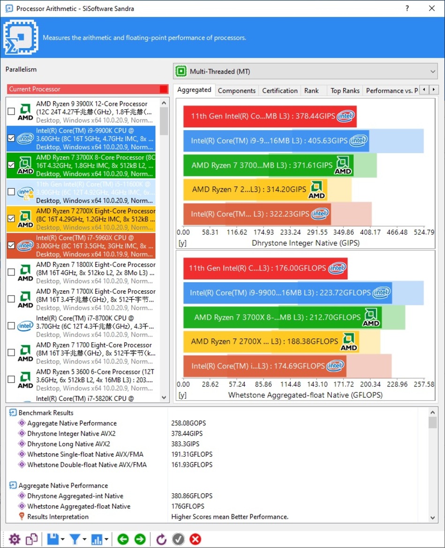Click the Benchmark Results section icon
The image size is (445, 548).
tap(13, 413)
